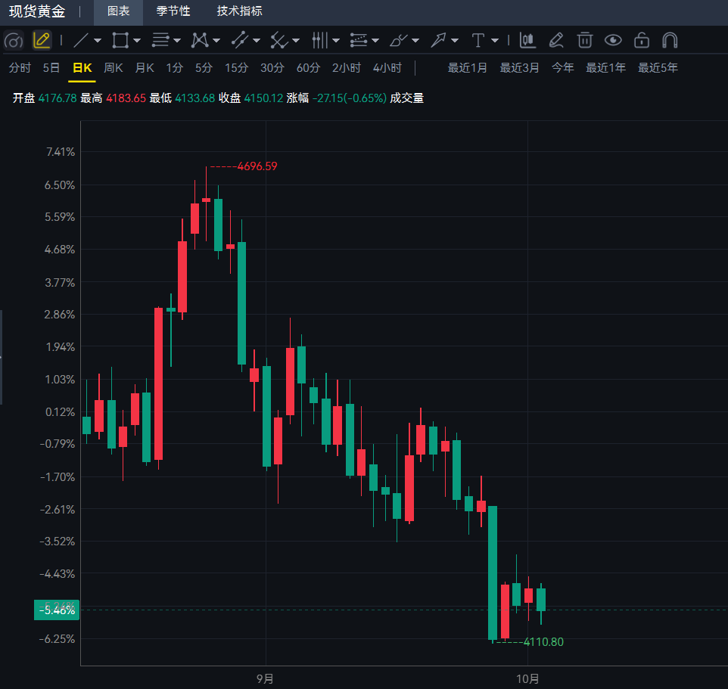Select the dashed trend channel tool
Viewport: 728px width, 689px height.
pyautogui.click(x=240, y=40)
